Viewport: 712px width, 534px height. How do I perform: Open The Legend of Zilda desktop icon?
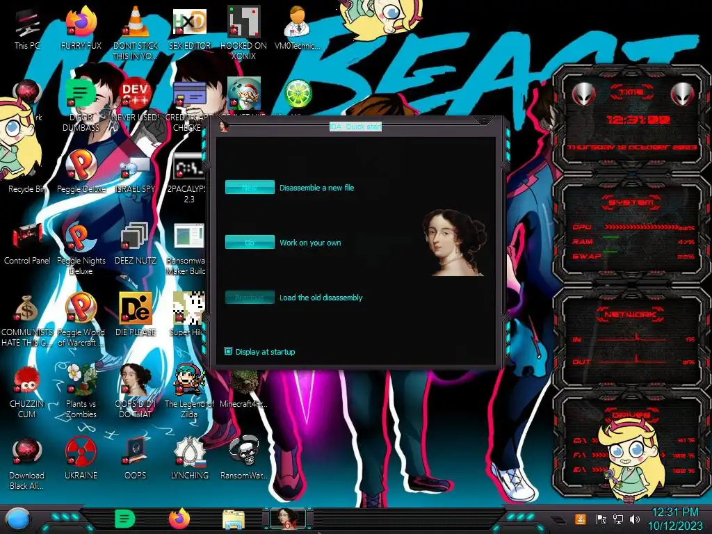click(190, 380)
